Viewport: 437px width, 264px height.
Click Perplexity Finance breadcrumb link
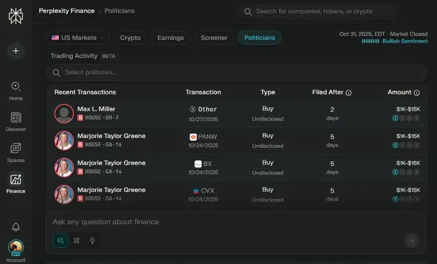coord(67,11)
